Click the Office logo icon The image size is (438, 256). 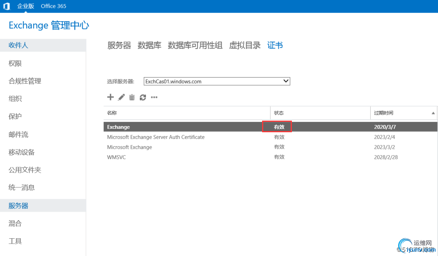coord(7,6)
